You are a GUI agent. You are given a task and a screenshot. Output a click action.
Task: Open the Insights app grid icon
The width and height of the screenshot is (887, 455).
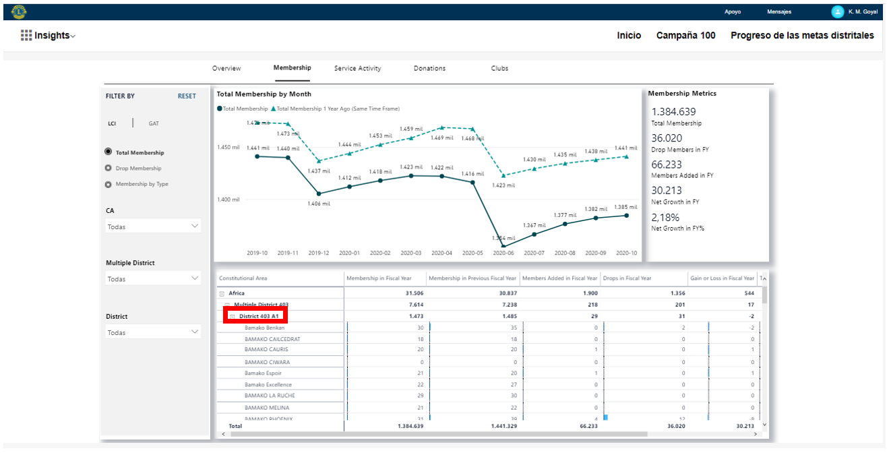point(26,36)
